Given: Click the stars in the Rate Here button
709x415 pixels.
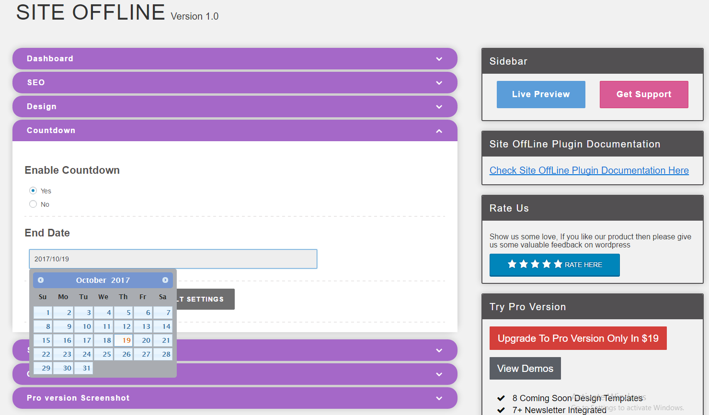Looking at the screenshot, I should 535,264.
